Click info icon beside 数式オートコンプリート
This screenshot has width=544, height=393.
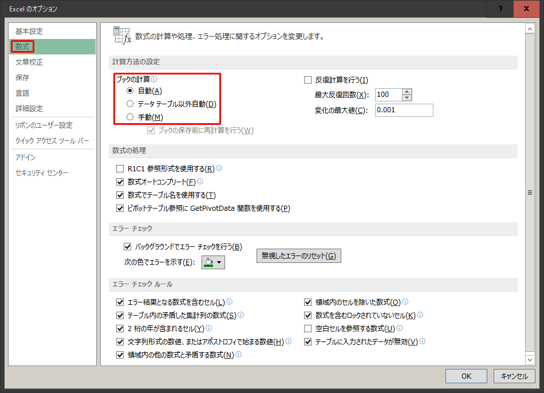coord(200,181)
